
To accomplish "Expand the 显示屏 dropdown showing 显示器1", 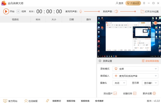I will [150, 83].
